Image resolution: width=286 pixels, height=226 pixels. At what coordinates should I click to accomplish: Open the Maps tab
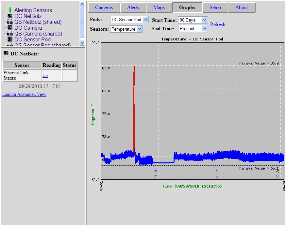(x=159, y=7)
